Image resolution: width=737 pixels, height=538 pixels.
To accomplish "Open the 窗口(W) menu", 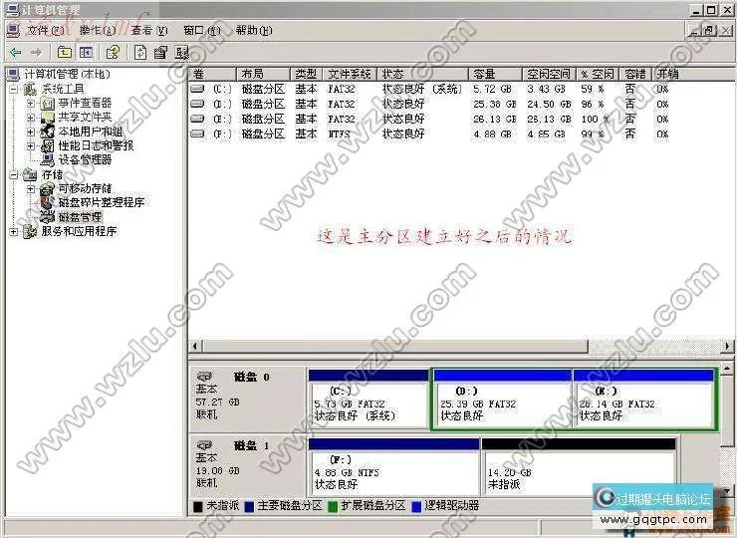I will pyautogui.click(x=201, y=31).
